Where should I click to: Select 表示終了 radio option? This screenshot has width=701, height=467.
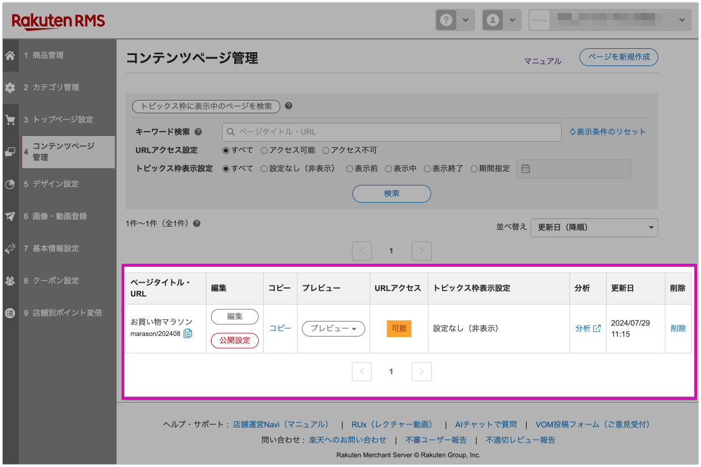(427, 169)
